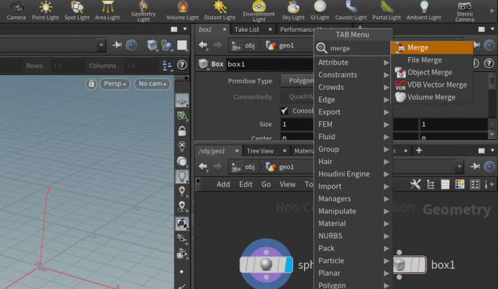The image size is (498, 289).
Task: Open the Planar submenu
Action: point(353,273)
